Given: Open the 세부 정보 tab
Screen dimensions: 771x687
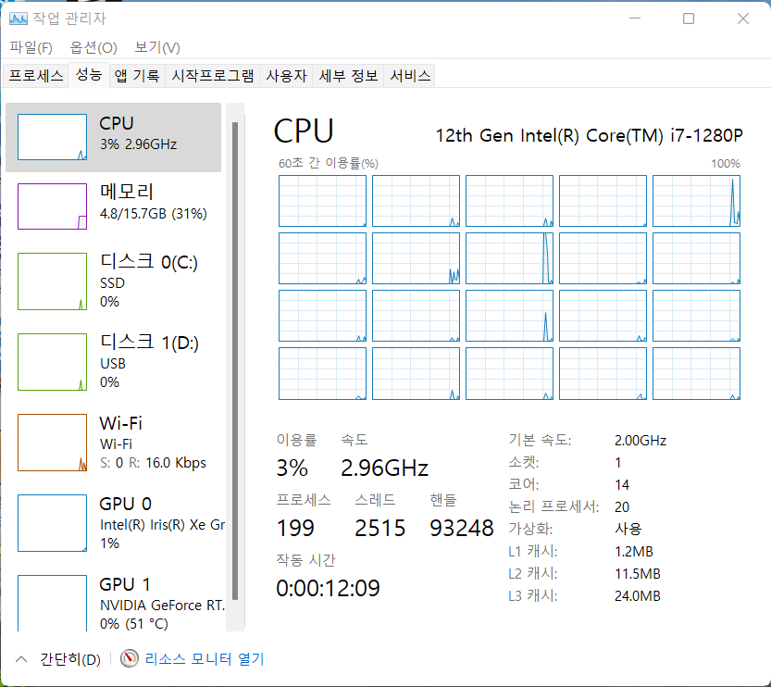Looking at the screenshot, I should click(x=348, y=76).
